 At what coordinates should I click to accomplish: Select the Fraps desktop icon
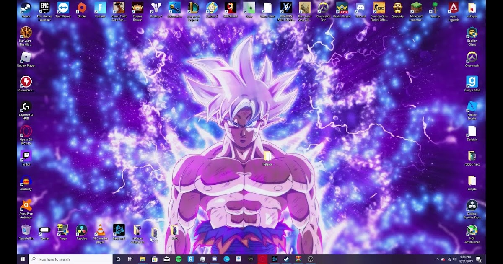pyautogui.click(x=63, y=233)
